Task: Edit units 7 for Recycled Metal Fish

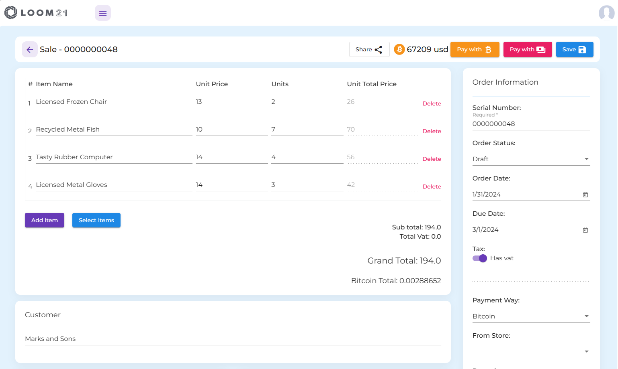Action: (x=307, y=130)
